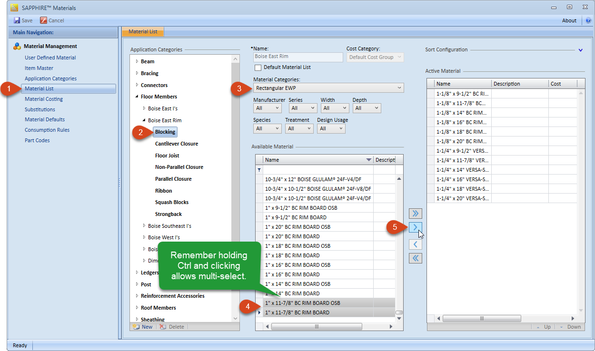Screen dimensions: 595x351
Task: Expand the Boise East I's node
Action: click(x=144, y=108)
